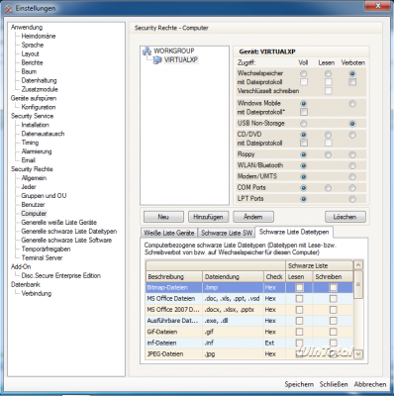This screenshot has width=394, height=396.
Task: Open the Schwarze Liste SW tab
Action: [x=227, y=233]
